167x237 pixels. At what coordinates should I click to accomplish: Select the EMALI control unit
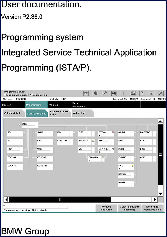tap(126, 150)
